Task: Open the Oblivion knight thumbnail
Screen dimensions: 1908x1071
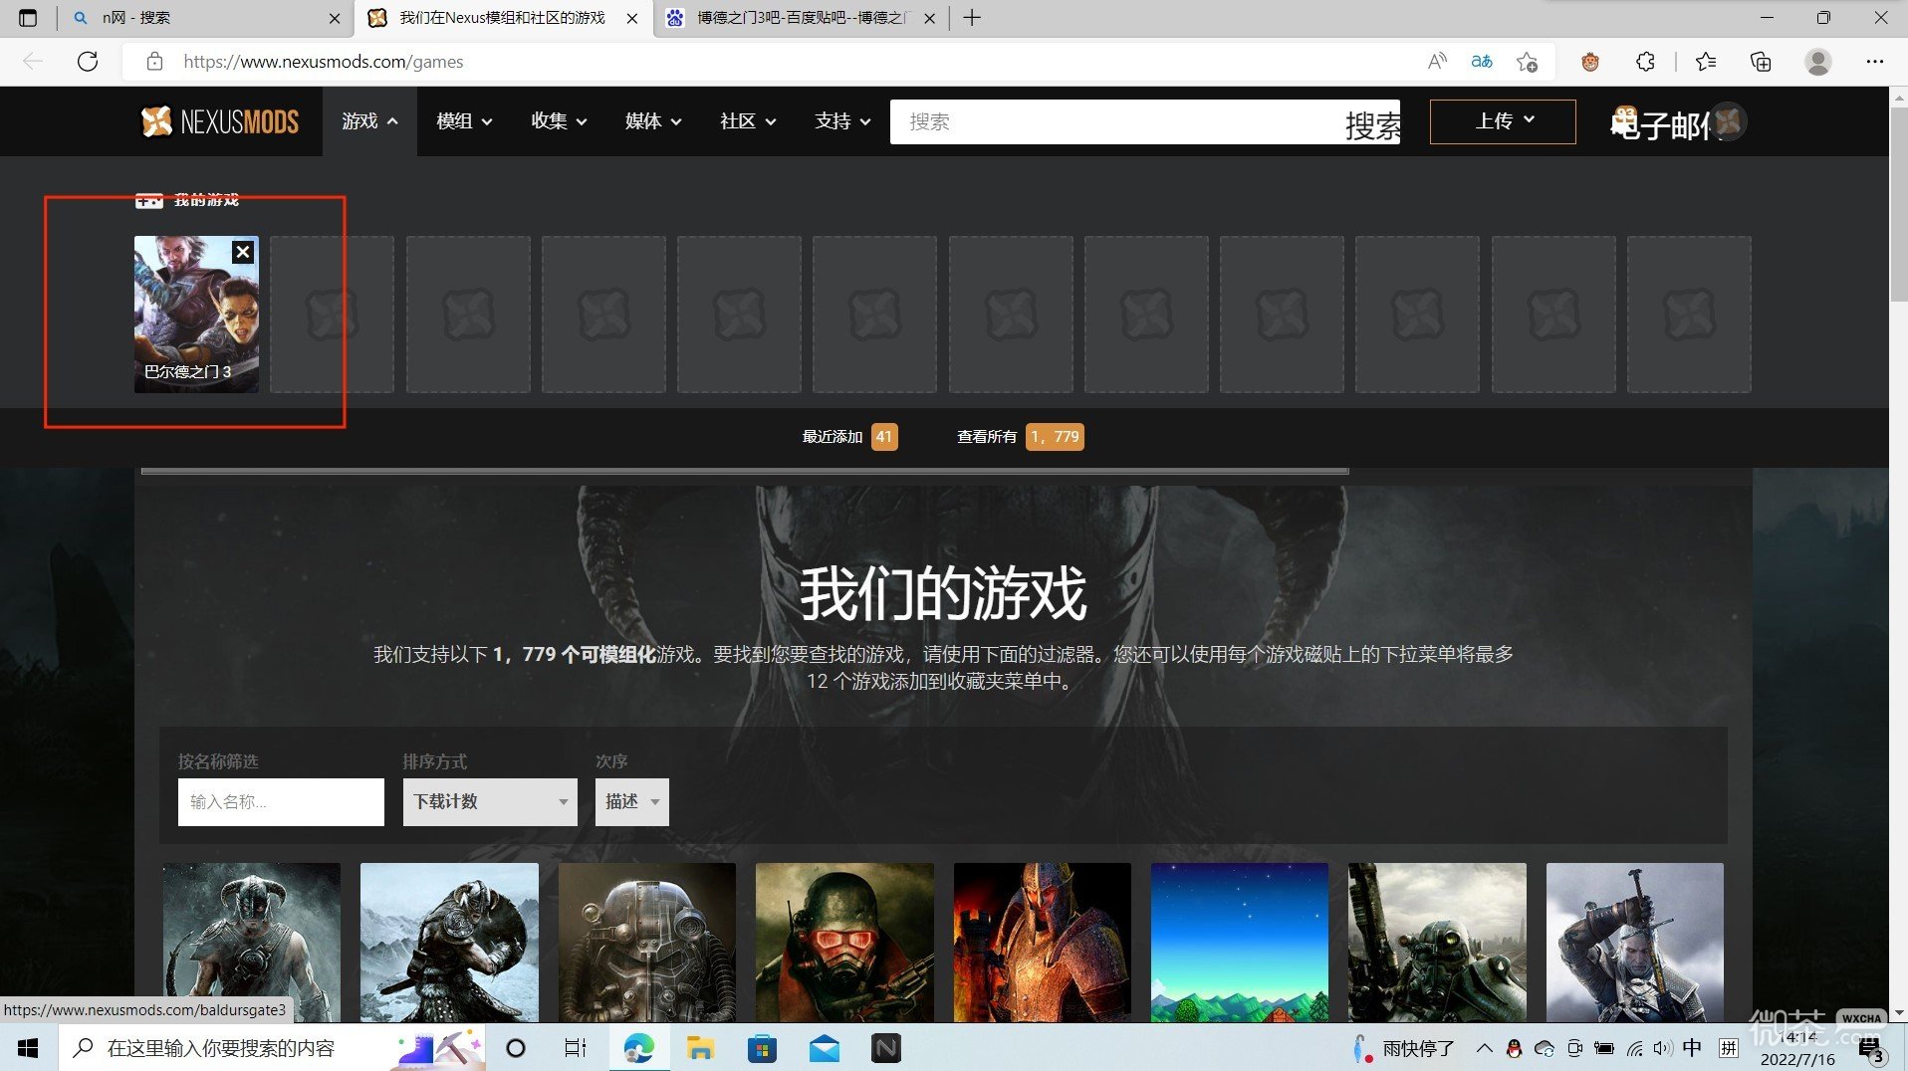Action: (x=1043, y=943)
